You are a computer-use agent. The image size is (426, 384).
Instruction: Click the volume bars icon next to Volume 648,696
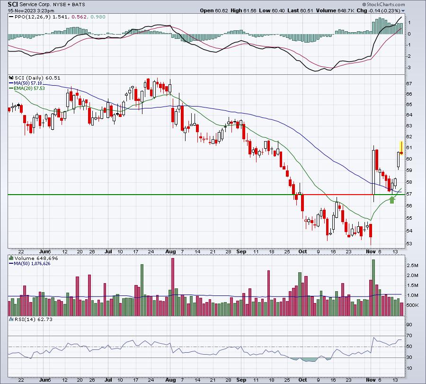tap(11, 258)
